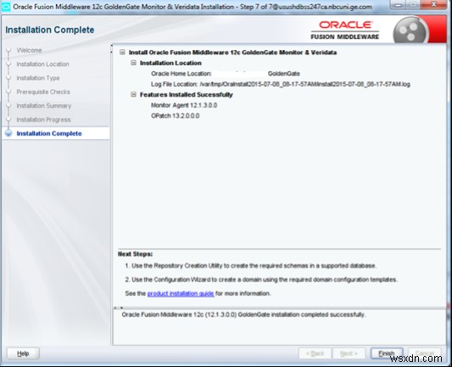452x367 pixels.
Task: Click the Next Steps heading
Action: point(135,254)
